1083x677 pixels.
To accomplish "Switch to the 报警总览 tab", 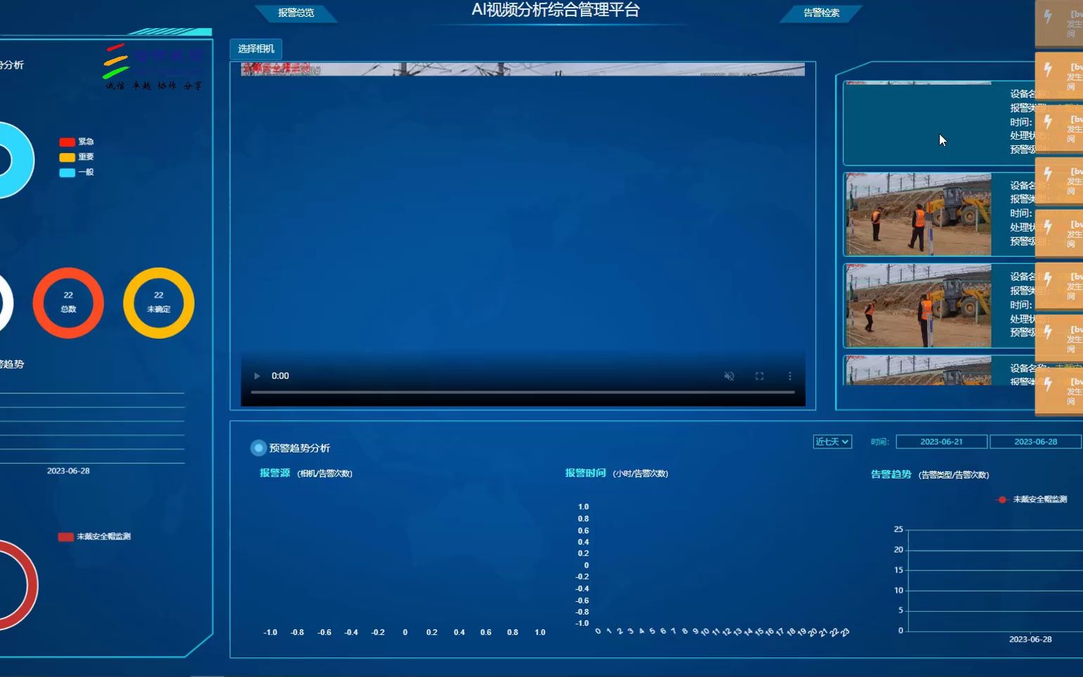I will click(296, 13).
